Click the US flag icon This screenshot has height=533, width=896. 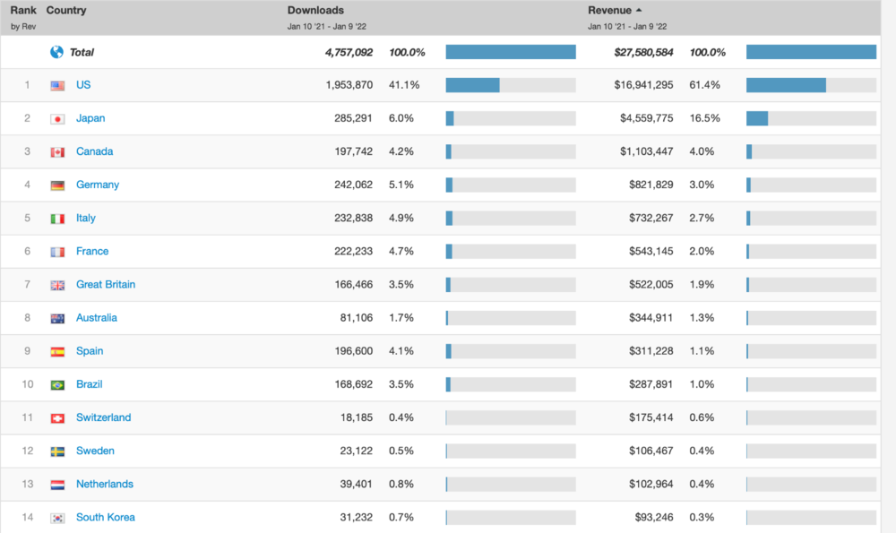57,86
